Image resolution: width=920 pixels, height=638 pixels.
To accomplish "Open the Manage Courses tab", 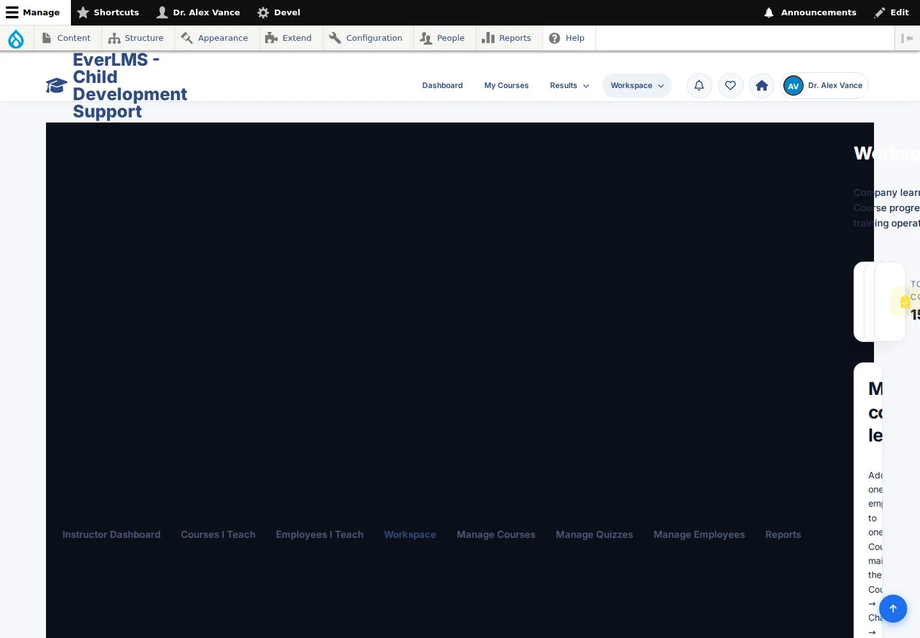I will 496,535.
